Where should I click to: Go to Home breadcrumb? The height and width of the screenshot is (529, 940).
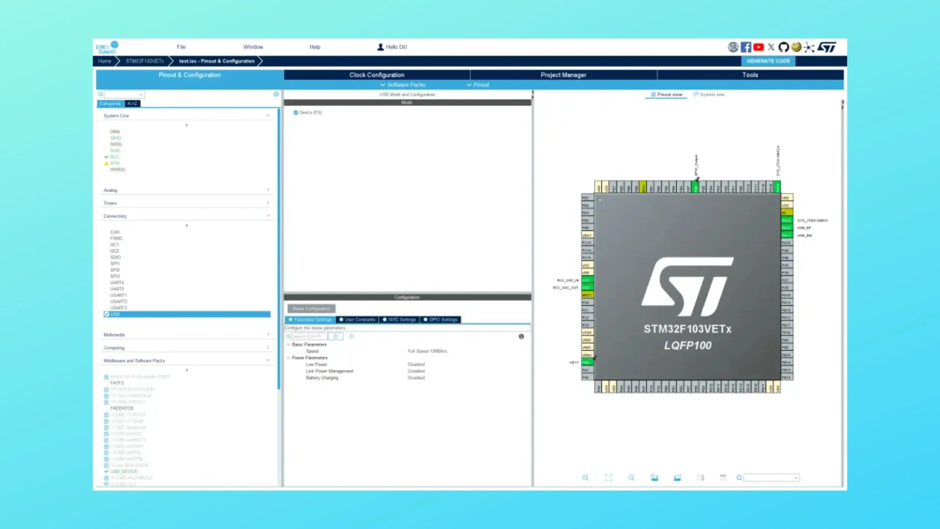tap(104, 61)
